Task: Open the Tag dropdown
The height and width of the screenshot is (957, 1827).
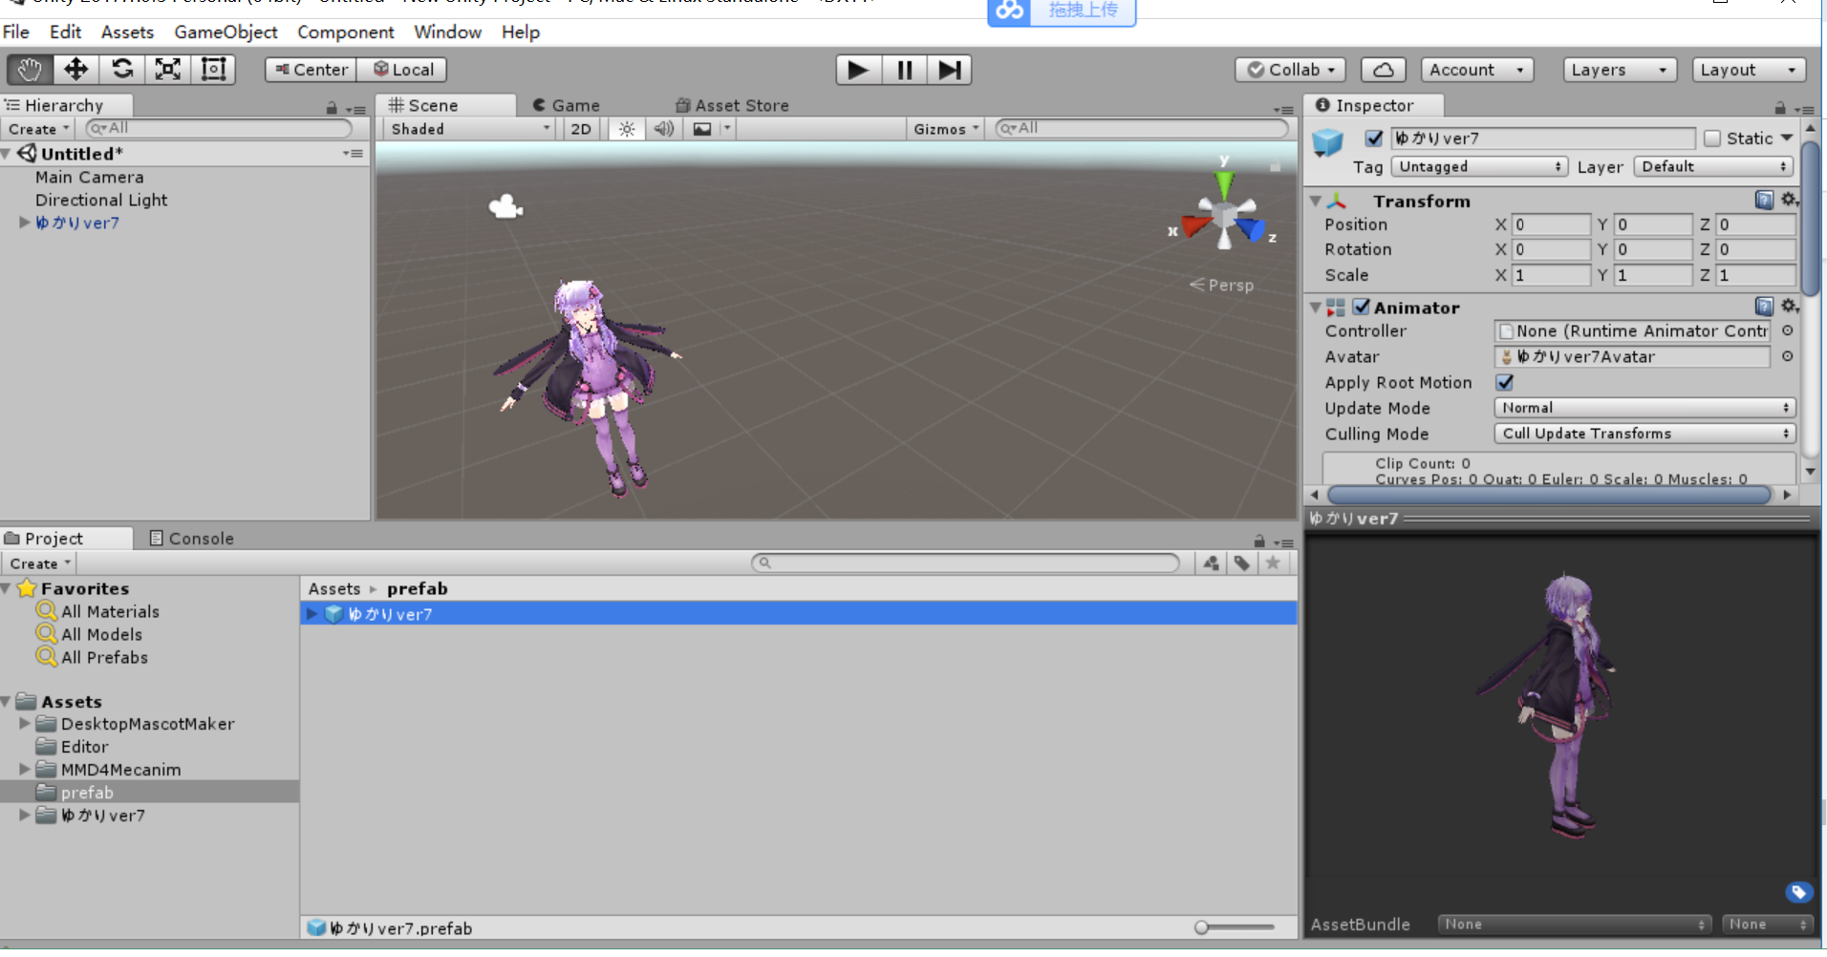Action: point(1479,166)
